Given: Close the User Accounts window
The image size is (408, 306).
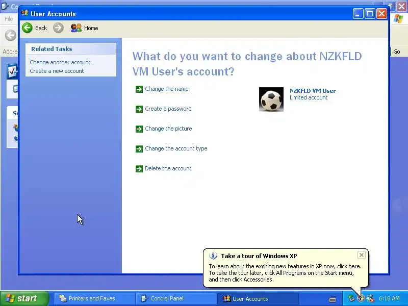Looking at the screenshot, I should pyautogui.click(x=381, y=14).
